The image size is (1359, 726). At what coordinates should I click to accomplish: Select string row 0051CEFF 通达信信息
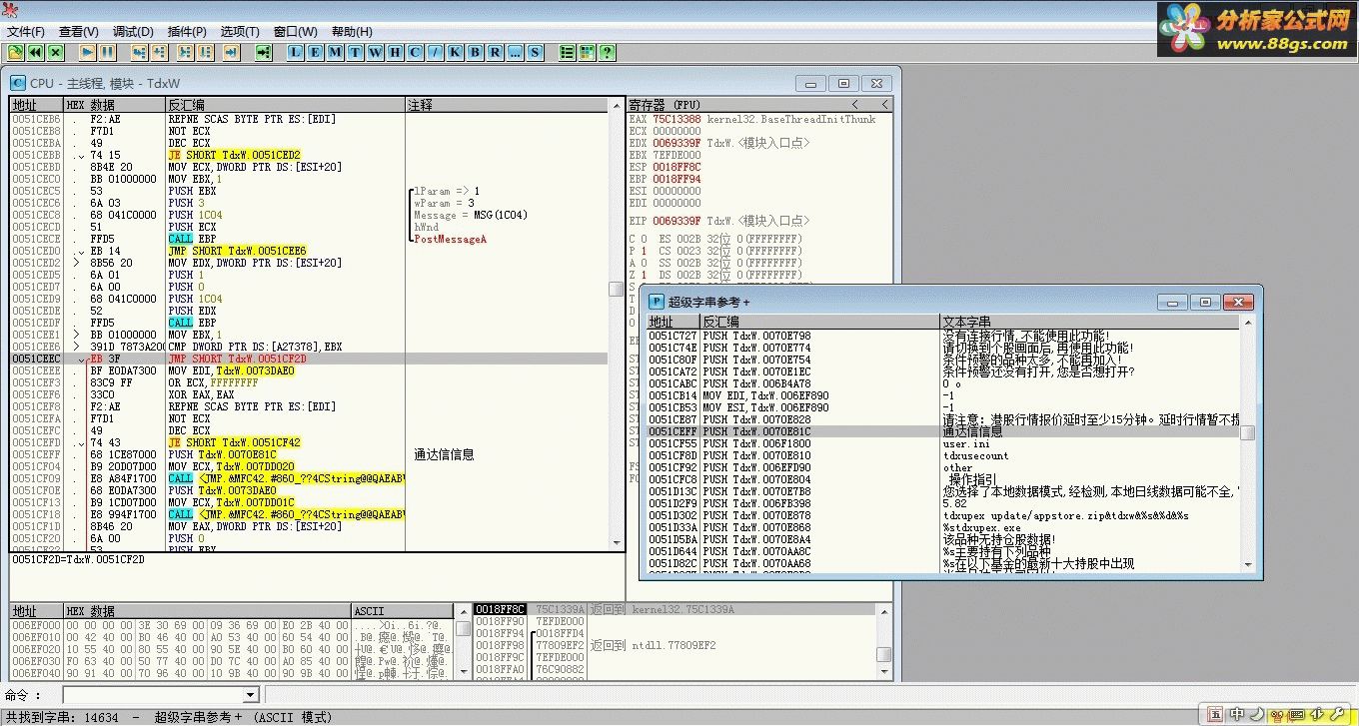point(944,431)
